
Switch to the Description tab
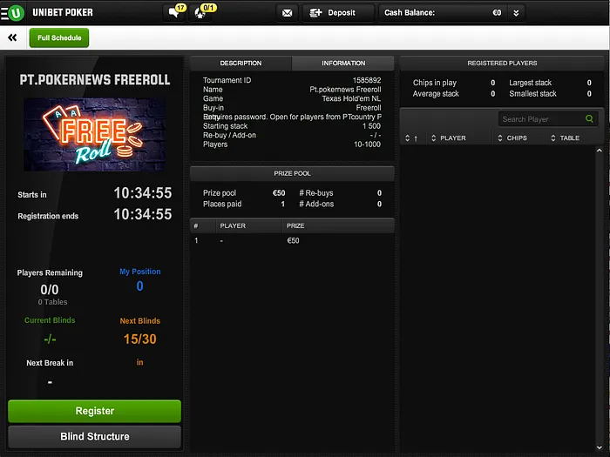point(241,63)
